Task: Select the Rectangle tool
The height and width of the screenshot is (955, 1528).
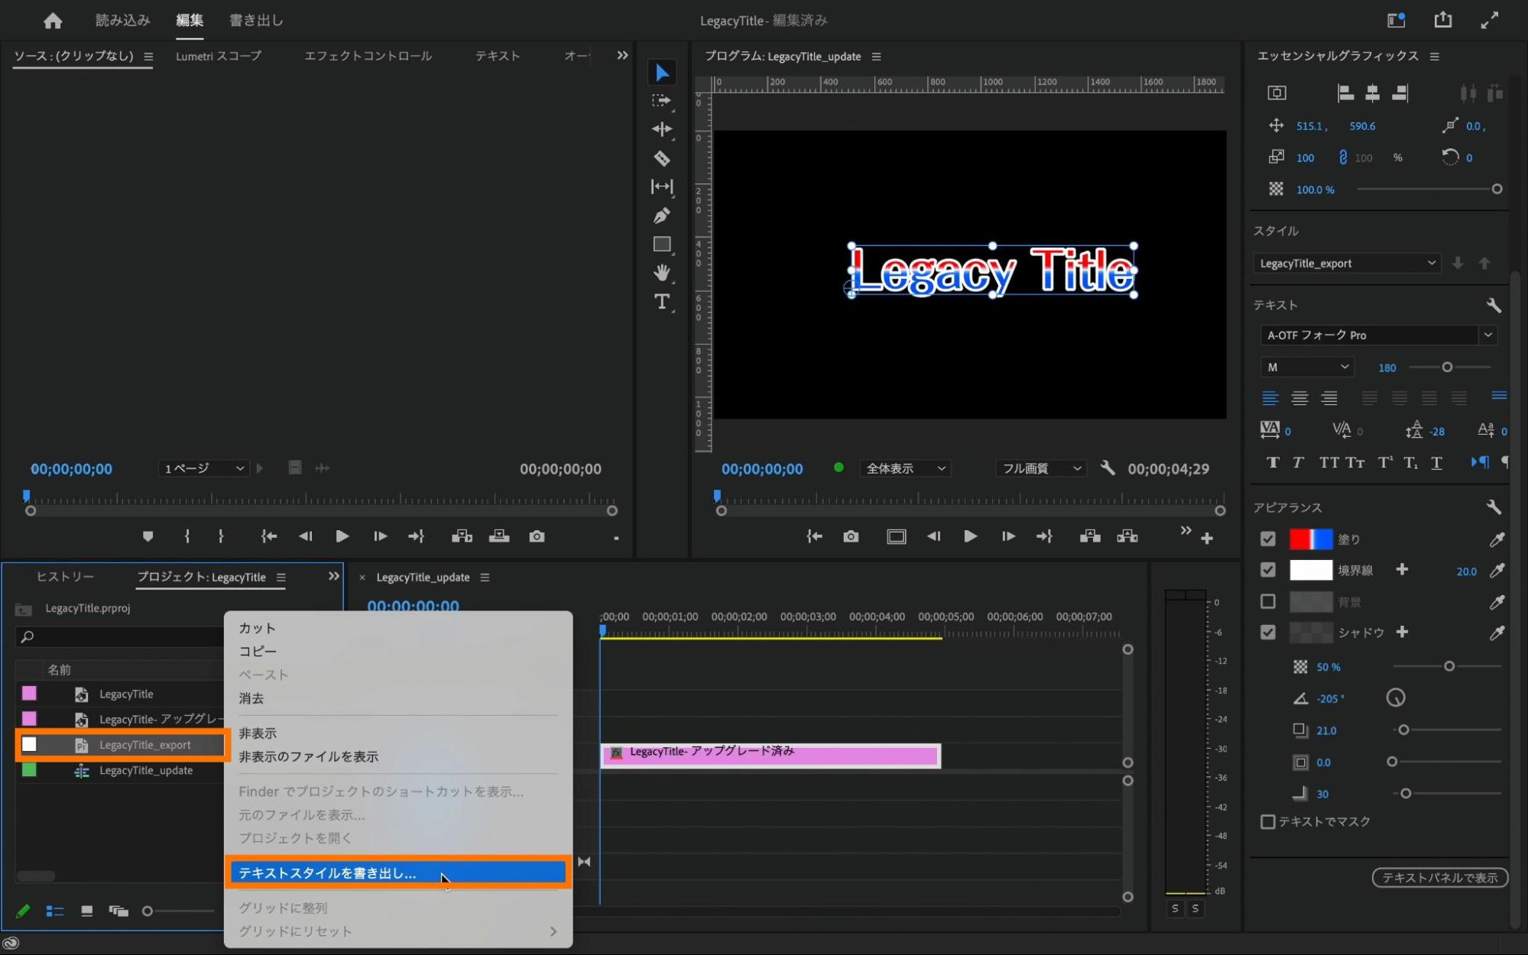Action: pos(662,244)
